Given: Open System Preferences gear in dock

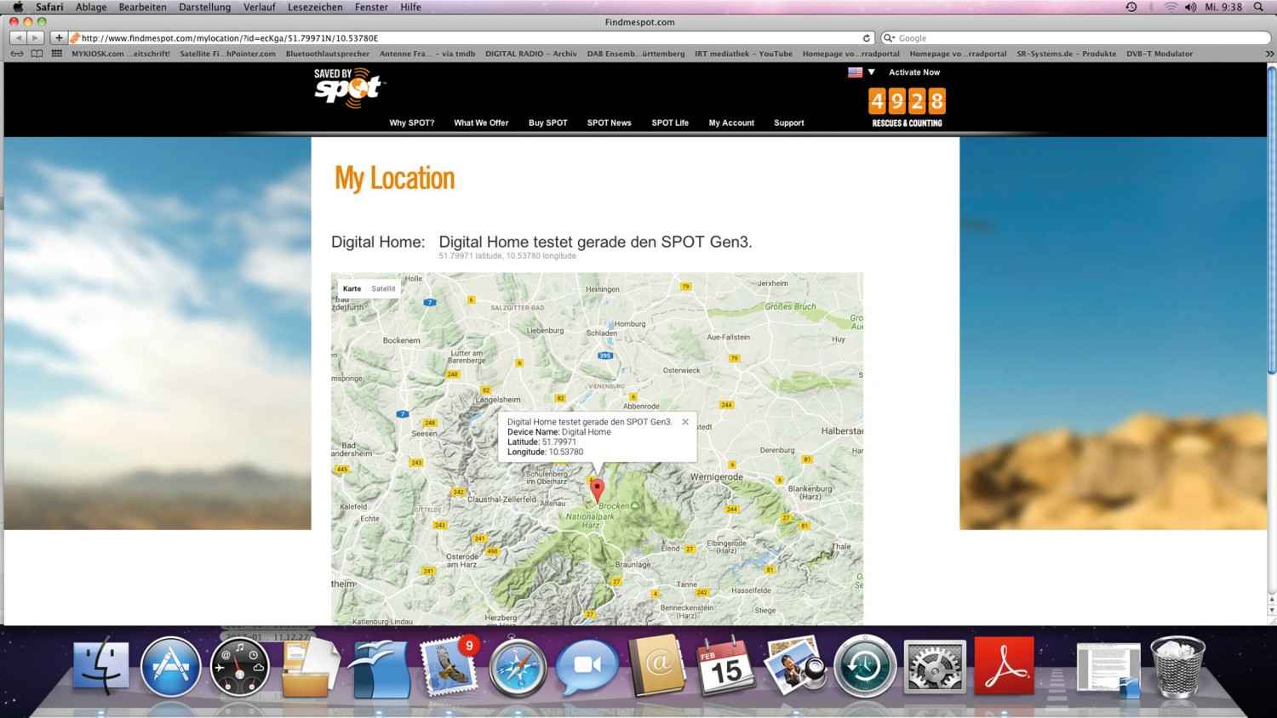Looking at the screenshot, I should point(935,668).
